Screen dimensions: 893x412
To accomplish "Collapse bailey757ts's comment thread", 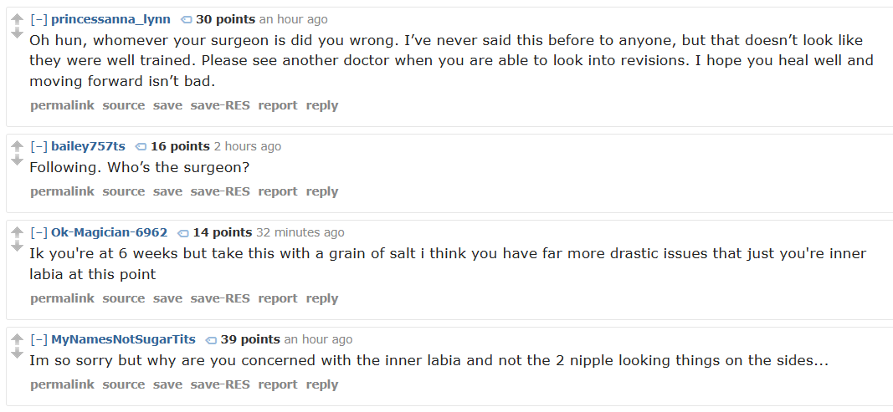I will [38, 146].
